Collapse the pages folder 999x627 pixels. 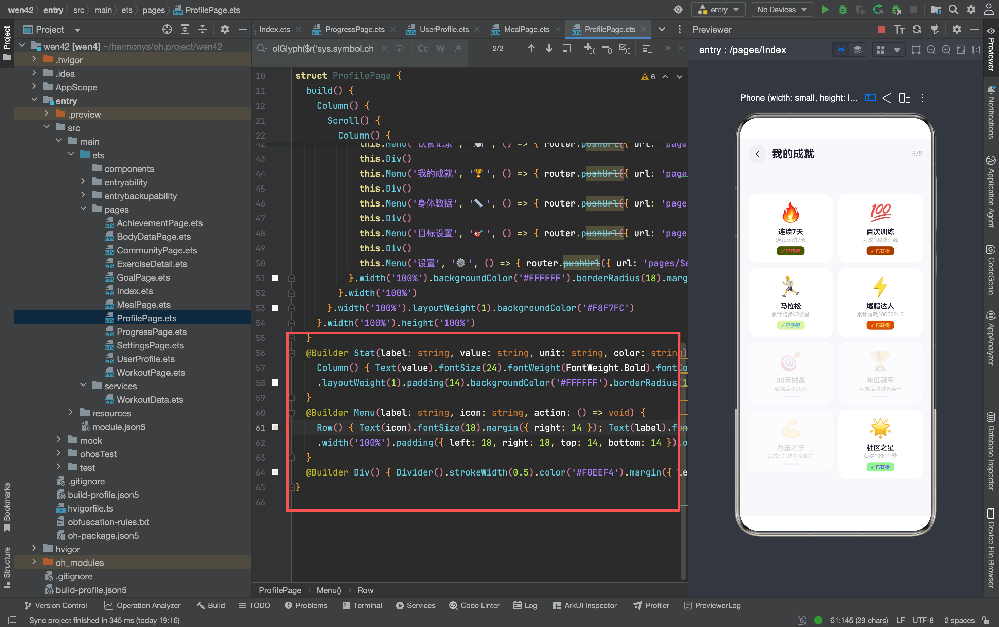[83, 209]
